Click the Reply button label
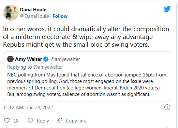This screenshot has width=178, height=128. (43, 121)
